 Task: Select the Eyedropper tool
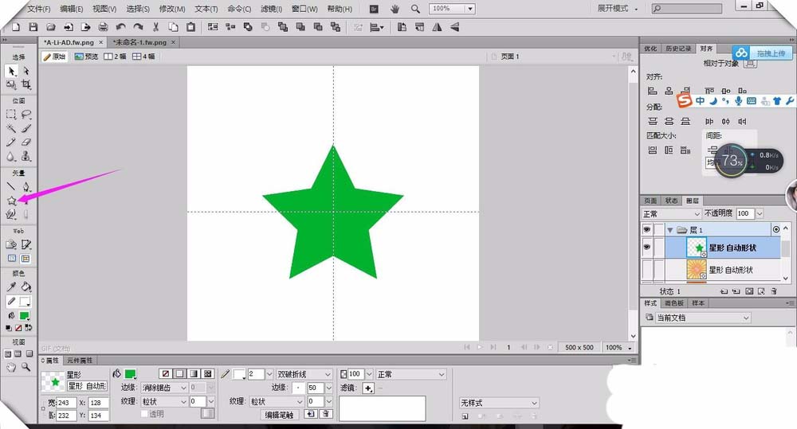pyautogui.click(x=11, y=287)
